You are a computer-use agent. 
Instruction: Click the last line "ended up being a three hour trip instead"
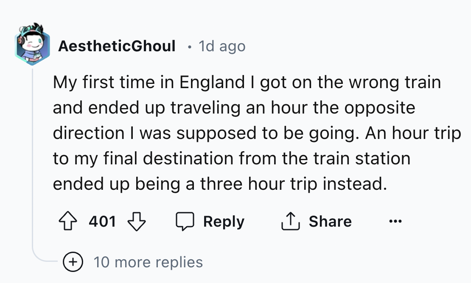click(220, 184)
